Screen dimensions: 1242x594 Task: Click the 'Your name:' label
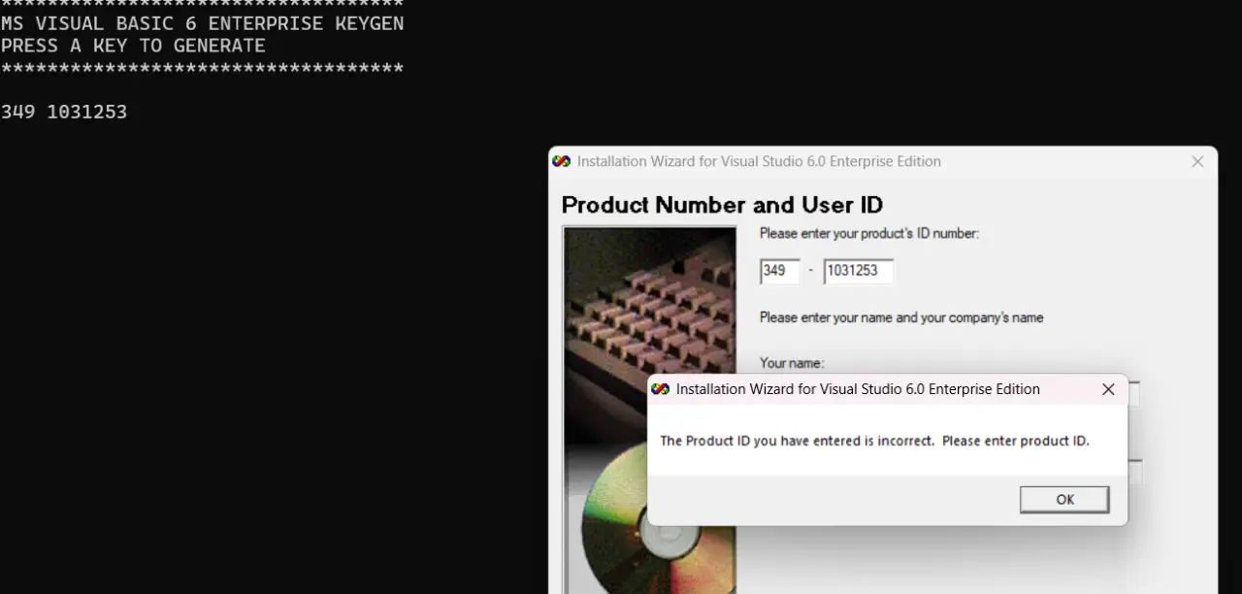[x=792, y=363]
